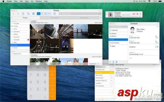Switch to icon grid view in Photos window
The image size is (164, 102).
coord(39,14)
